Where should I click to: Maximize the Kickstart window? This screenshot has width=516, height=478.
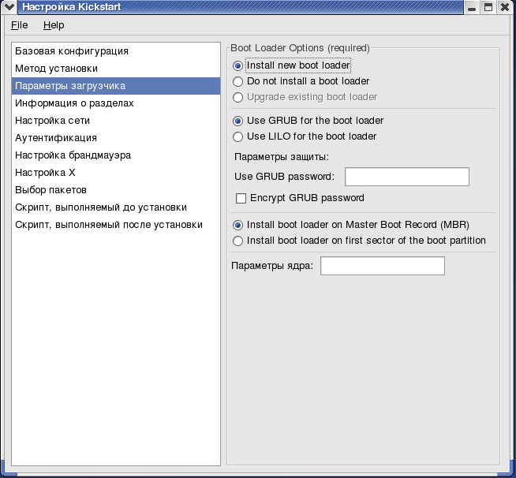pyautogui.click(x=488, y=7)
